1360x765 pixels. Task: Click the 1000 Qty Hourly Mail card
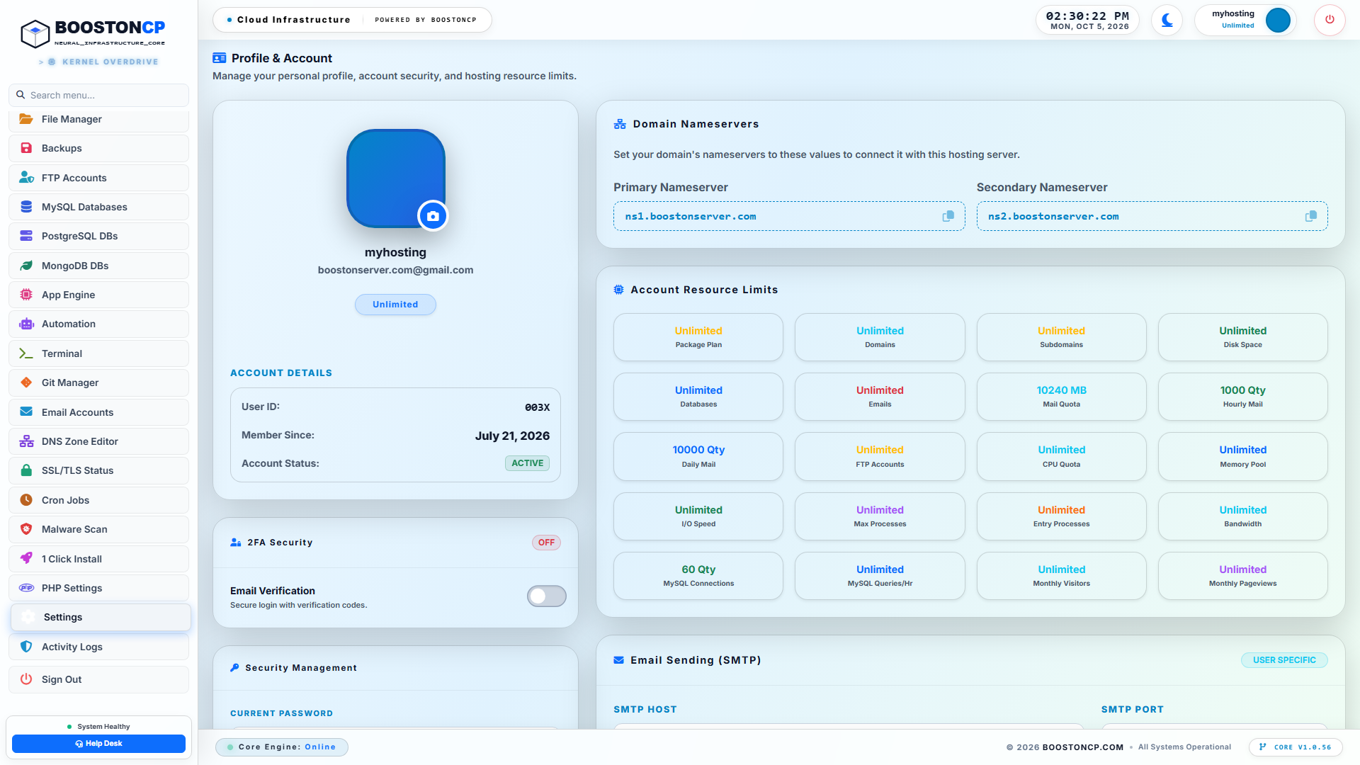tap(1242, 397)
